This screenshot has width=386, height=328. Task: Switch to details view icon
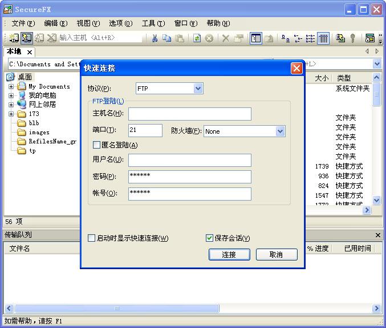[323, 38]
